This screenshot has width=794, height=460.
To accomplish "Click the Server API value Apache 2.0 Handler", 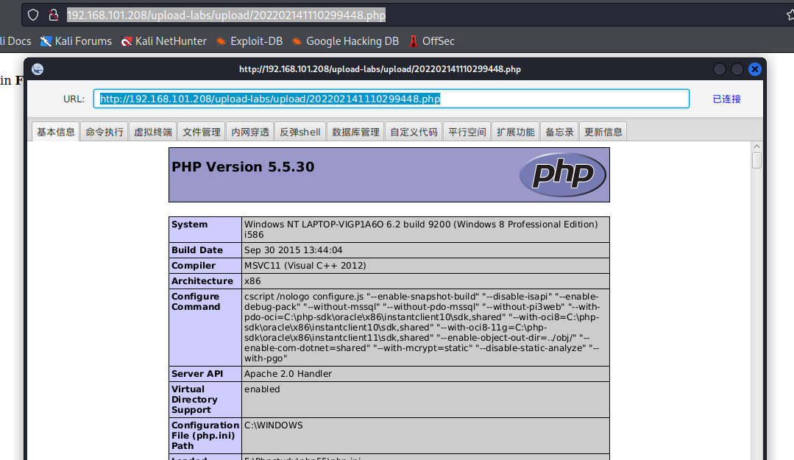I will coord(288,374).
